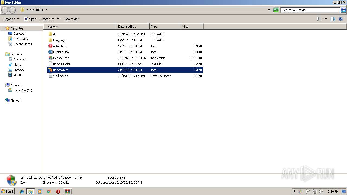Open the view options dropdown arrow

(326, 19)
